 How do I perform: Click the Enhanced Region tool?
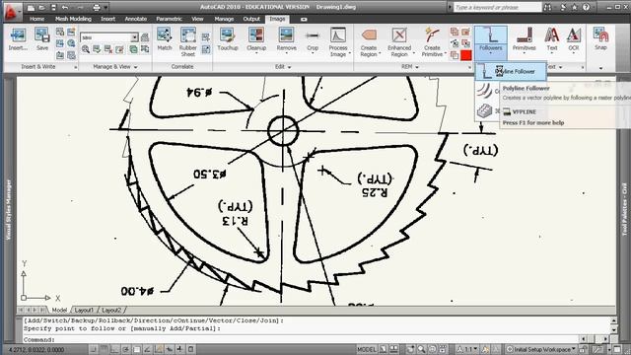(399, 41)
